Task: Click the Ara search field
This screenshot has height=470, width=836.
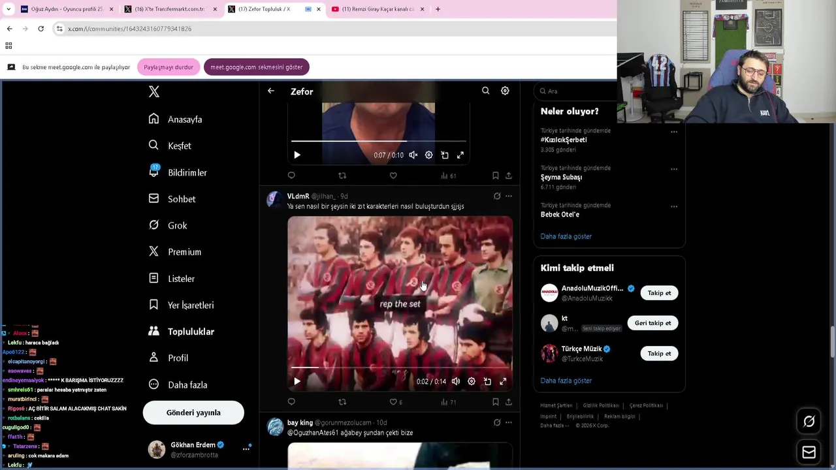Action: click(x=576, y=91)
